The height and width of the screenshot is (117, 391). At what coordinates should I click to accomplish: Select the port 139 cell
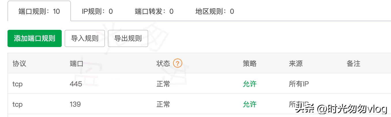click(75, 104)
